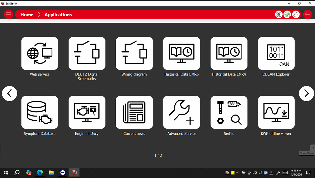
Task: Click the Show Panel button
Action: pyautogui.click(x=307, y=153)
